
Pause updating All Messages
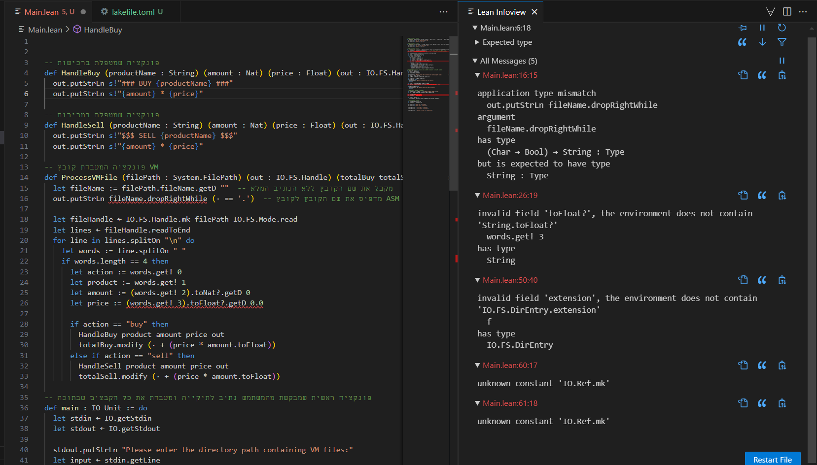click(782, 61)
